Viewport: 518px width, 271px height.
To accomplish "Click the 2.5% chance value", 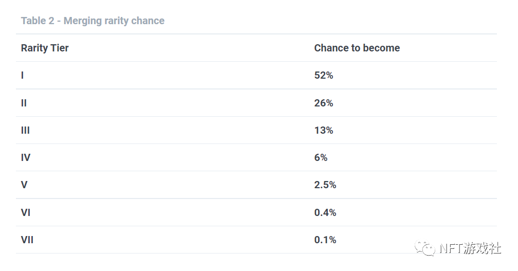I will [x=325, y=185].
